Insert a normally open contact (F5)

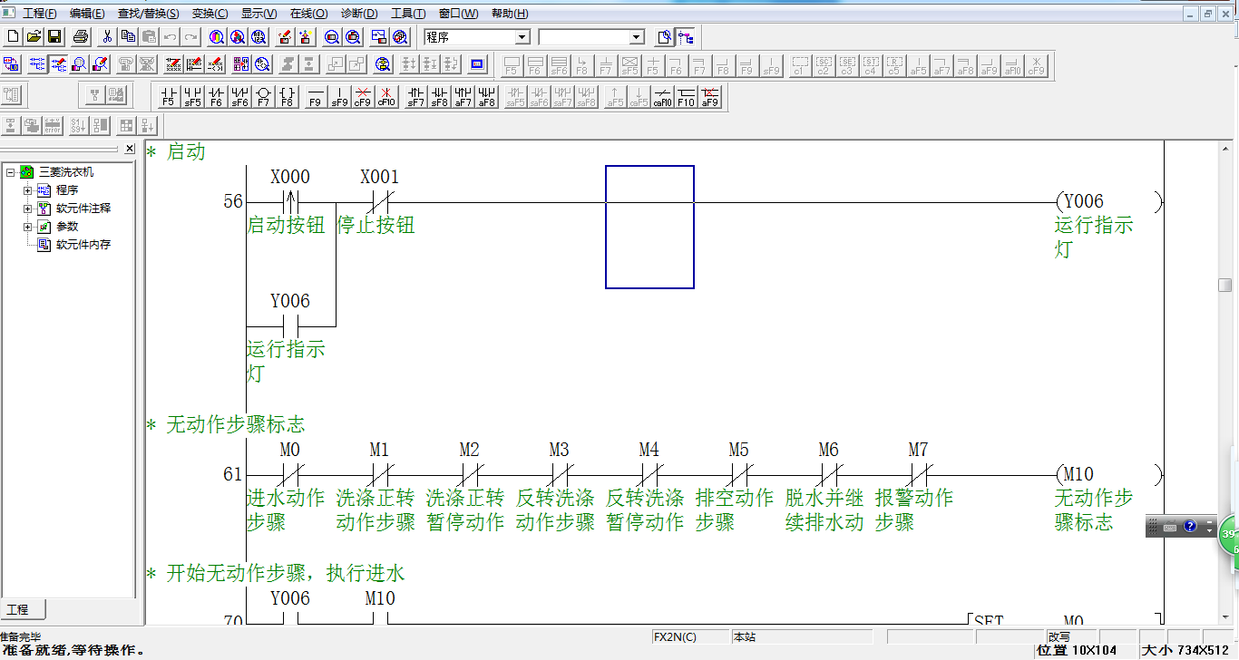[168, 96]
